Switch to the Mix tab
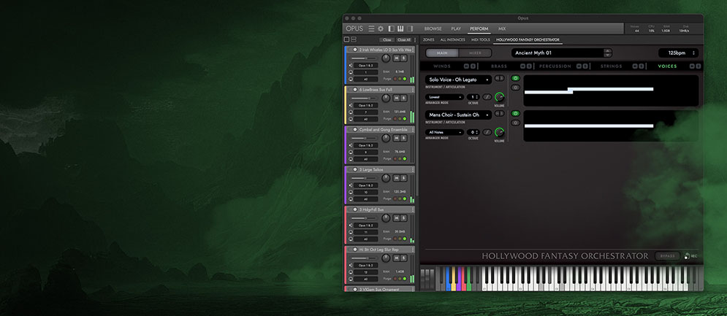 (502, 28)
